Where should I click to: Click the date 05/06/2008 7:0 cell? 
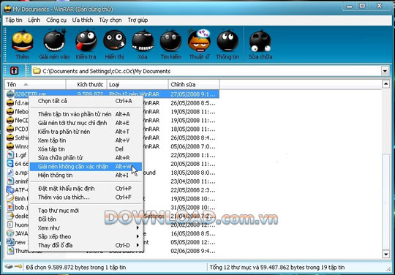pos(193,146)
